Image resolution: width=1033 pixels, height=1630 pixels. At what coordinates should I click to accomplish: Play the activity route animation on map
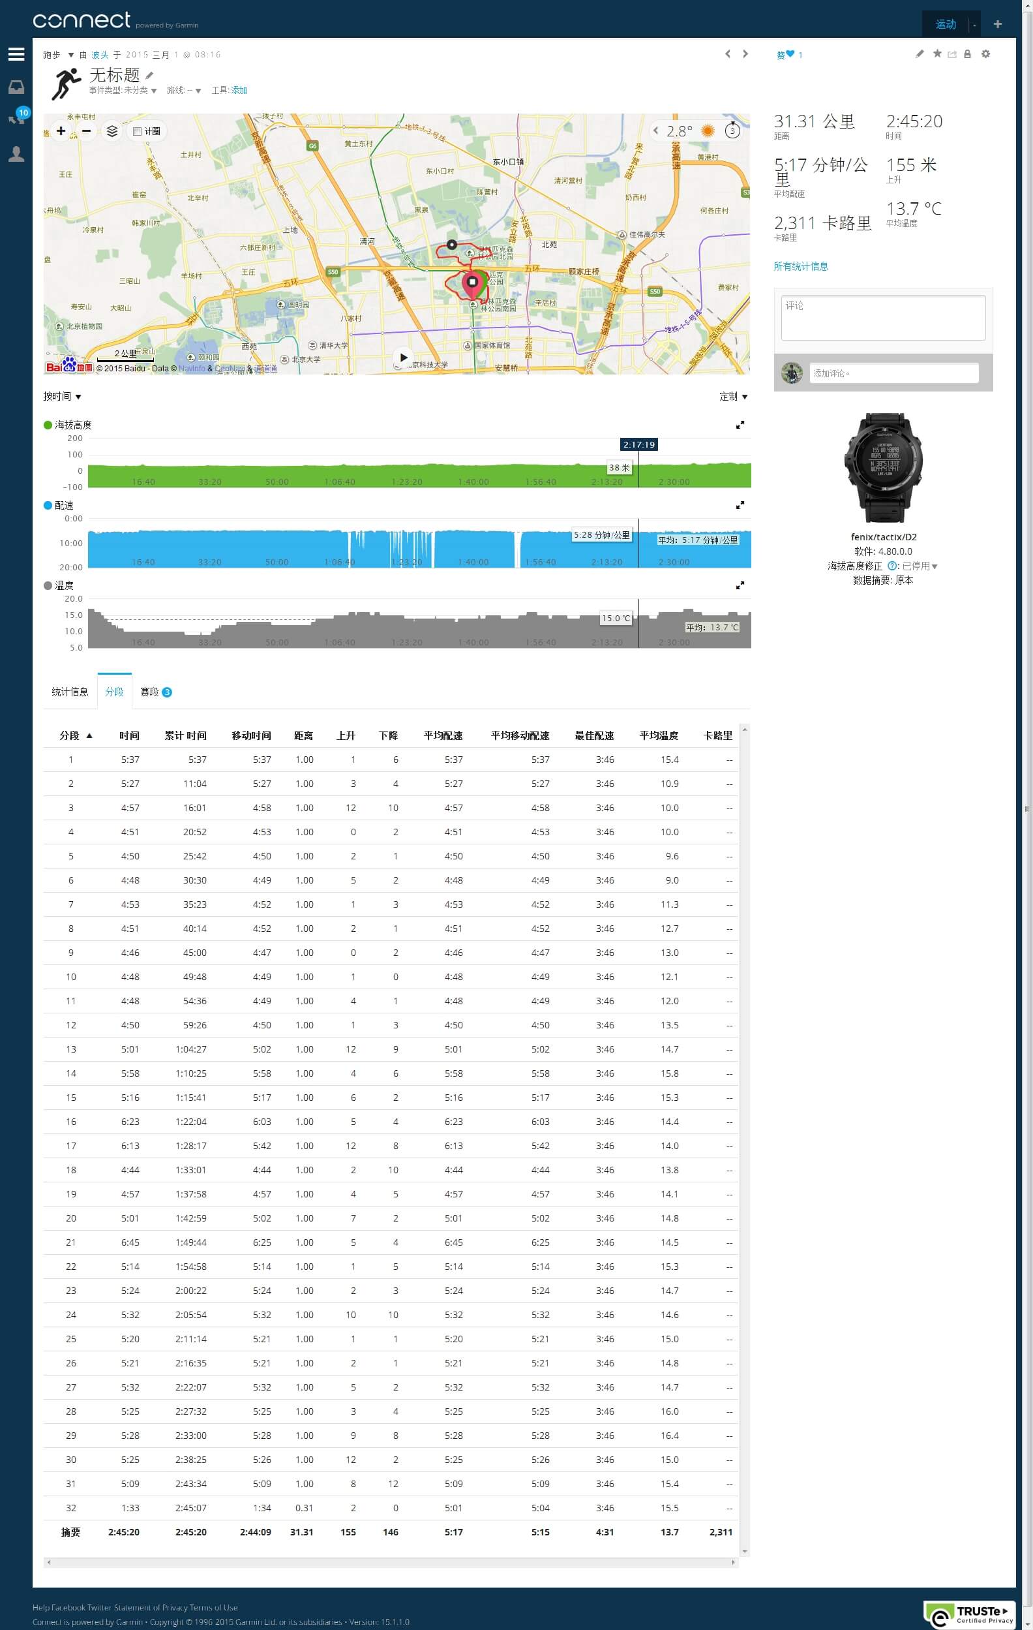[x=403, y=358]
